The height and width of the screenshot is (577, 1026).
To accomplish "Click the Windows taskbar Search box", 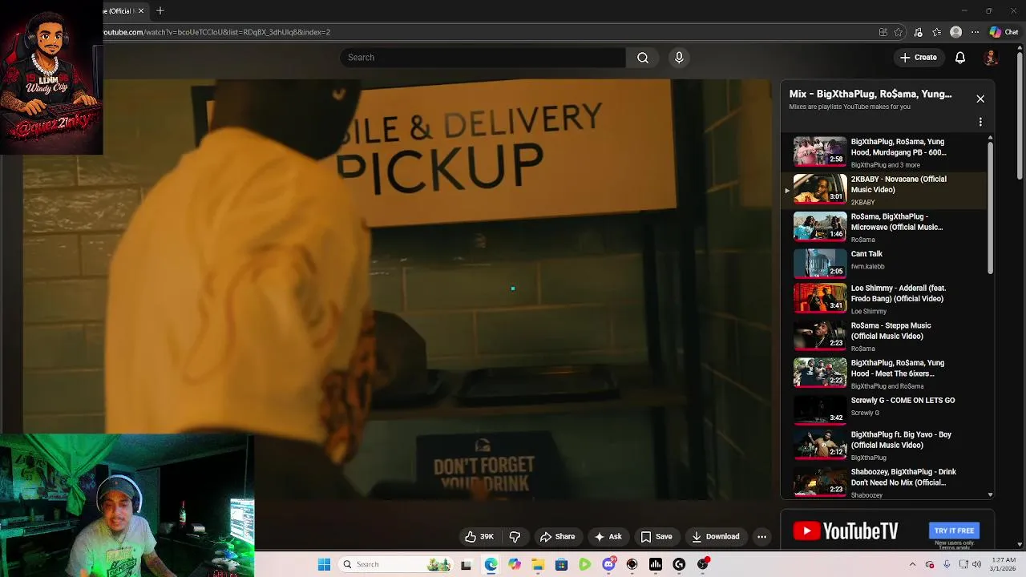I will pos(397,564).
